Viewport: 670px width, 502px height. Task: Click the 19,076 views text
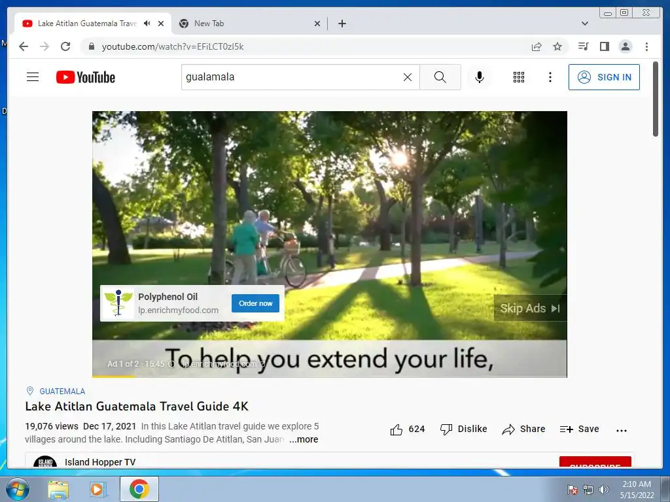52,426
